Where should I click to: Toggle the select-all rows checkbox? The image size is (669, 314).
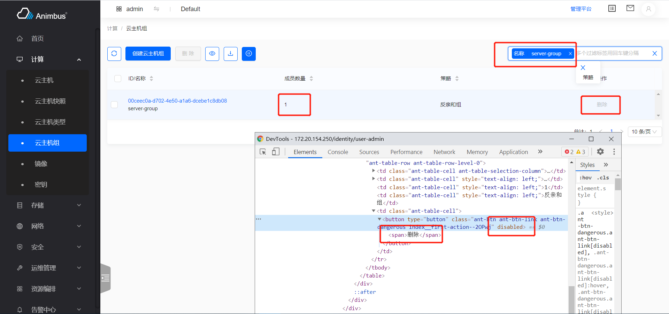tap(118, 79)
